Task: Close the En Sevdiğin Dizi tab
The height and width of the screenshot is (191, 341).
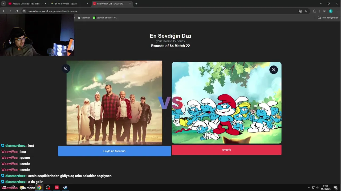Action: tap(130, 4)
